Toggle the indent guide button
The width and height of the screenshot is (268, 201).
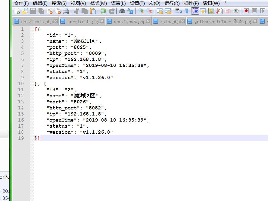click(195, 11)
